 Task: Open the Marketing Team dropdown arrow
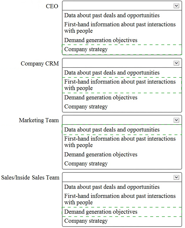176,120
